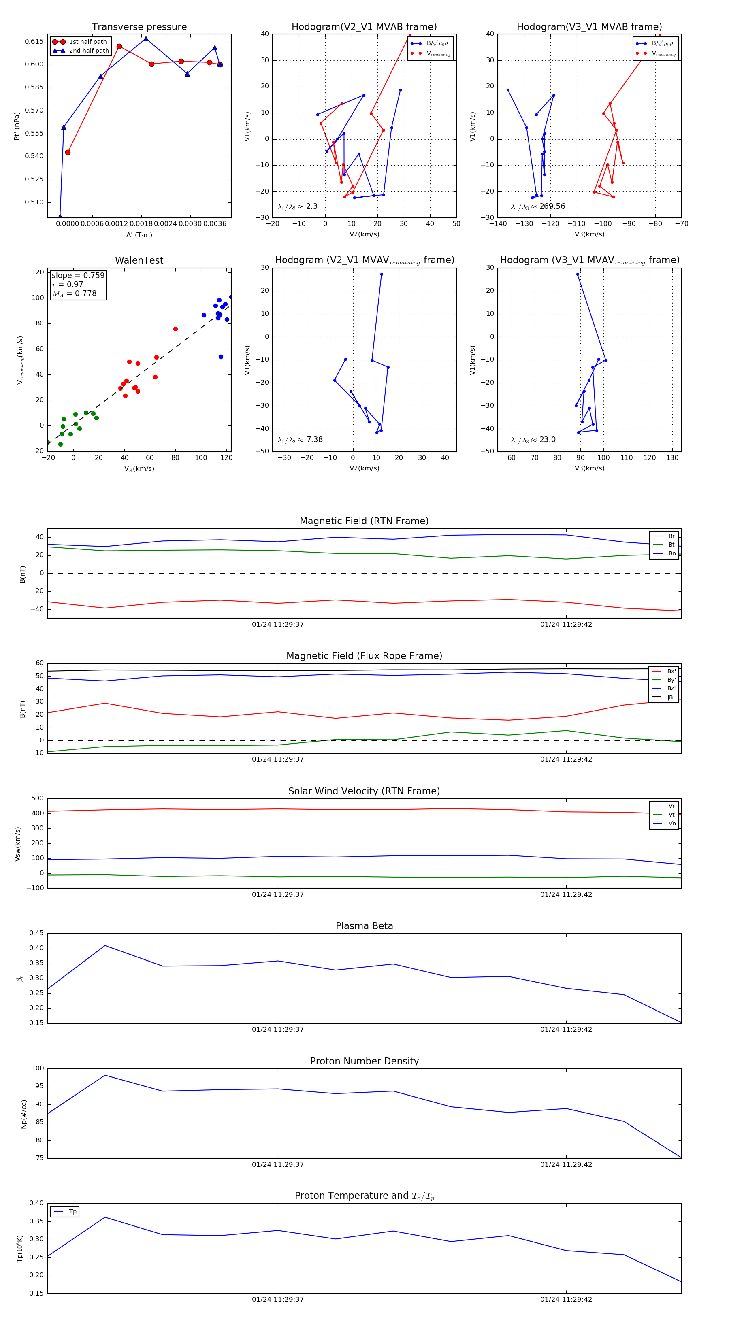Click 'Proton Number Density' plot title
Viewport: 729px width, 1336px height.
click(364, 1061)
